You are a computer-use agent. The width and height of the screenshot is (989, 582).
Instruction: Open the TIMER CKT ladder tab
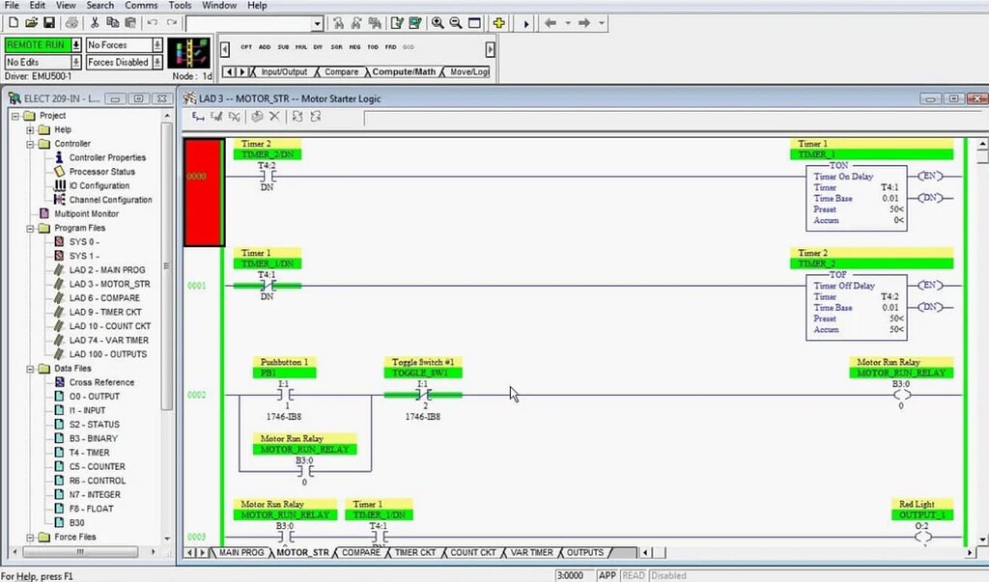click(416, 553)
